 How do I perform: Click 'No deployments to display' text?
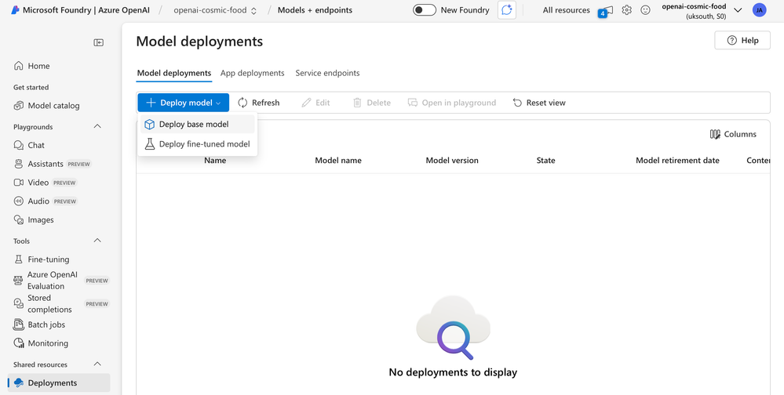pyautogui.click(x=453, y=372)
